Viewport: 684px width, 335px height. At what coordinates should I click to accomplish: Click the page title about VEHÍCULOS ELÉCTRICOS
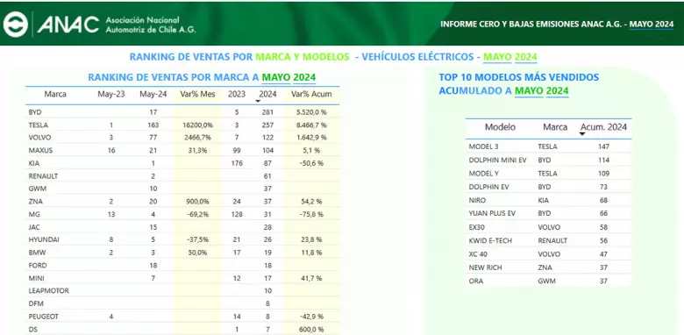[x=333, y=57]
